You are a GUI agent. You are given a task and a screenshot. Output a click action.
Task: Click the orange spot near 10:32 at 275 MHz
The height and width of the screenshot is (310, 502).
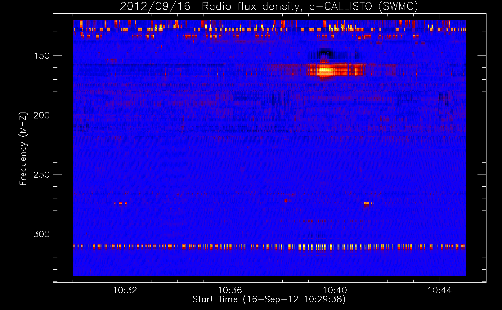pos(121,204)
